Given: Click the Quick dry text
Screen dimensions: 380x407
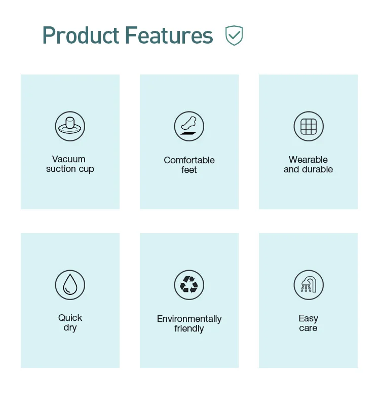Looking at the screenshot, I should (70, 323).
